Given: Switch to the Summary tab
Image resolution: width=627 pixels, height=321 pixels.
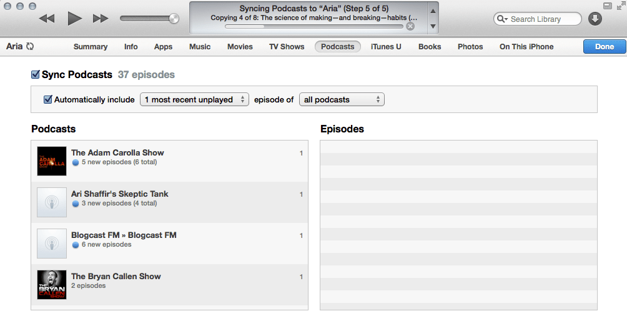Looking at the screenshot, I should pos(91,47).
